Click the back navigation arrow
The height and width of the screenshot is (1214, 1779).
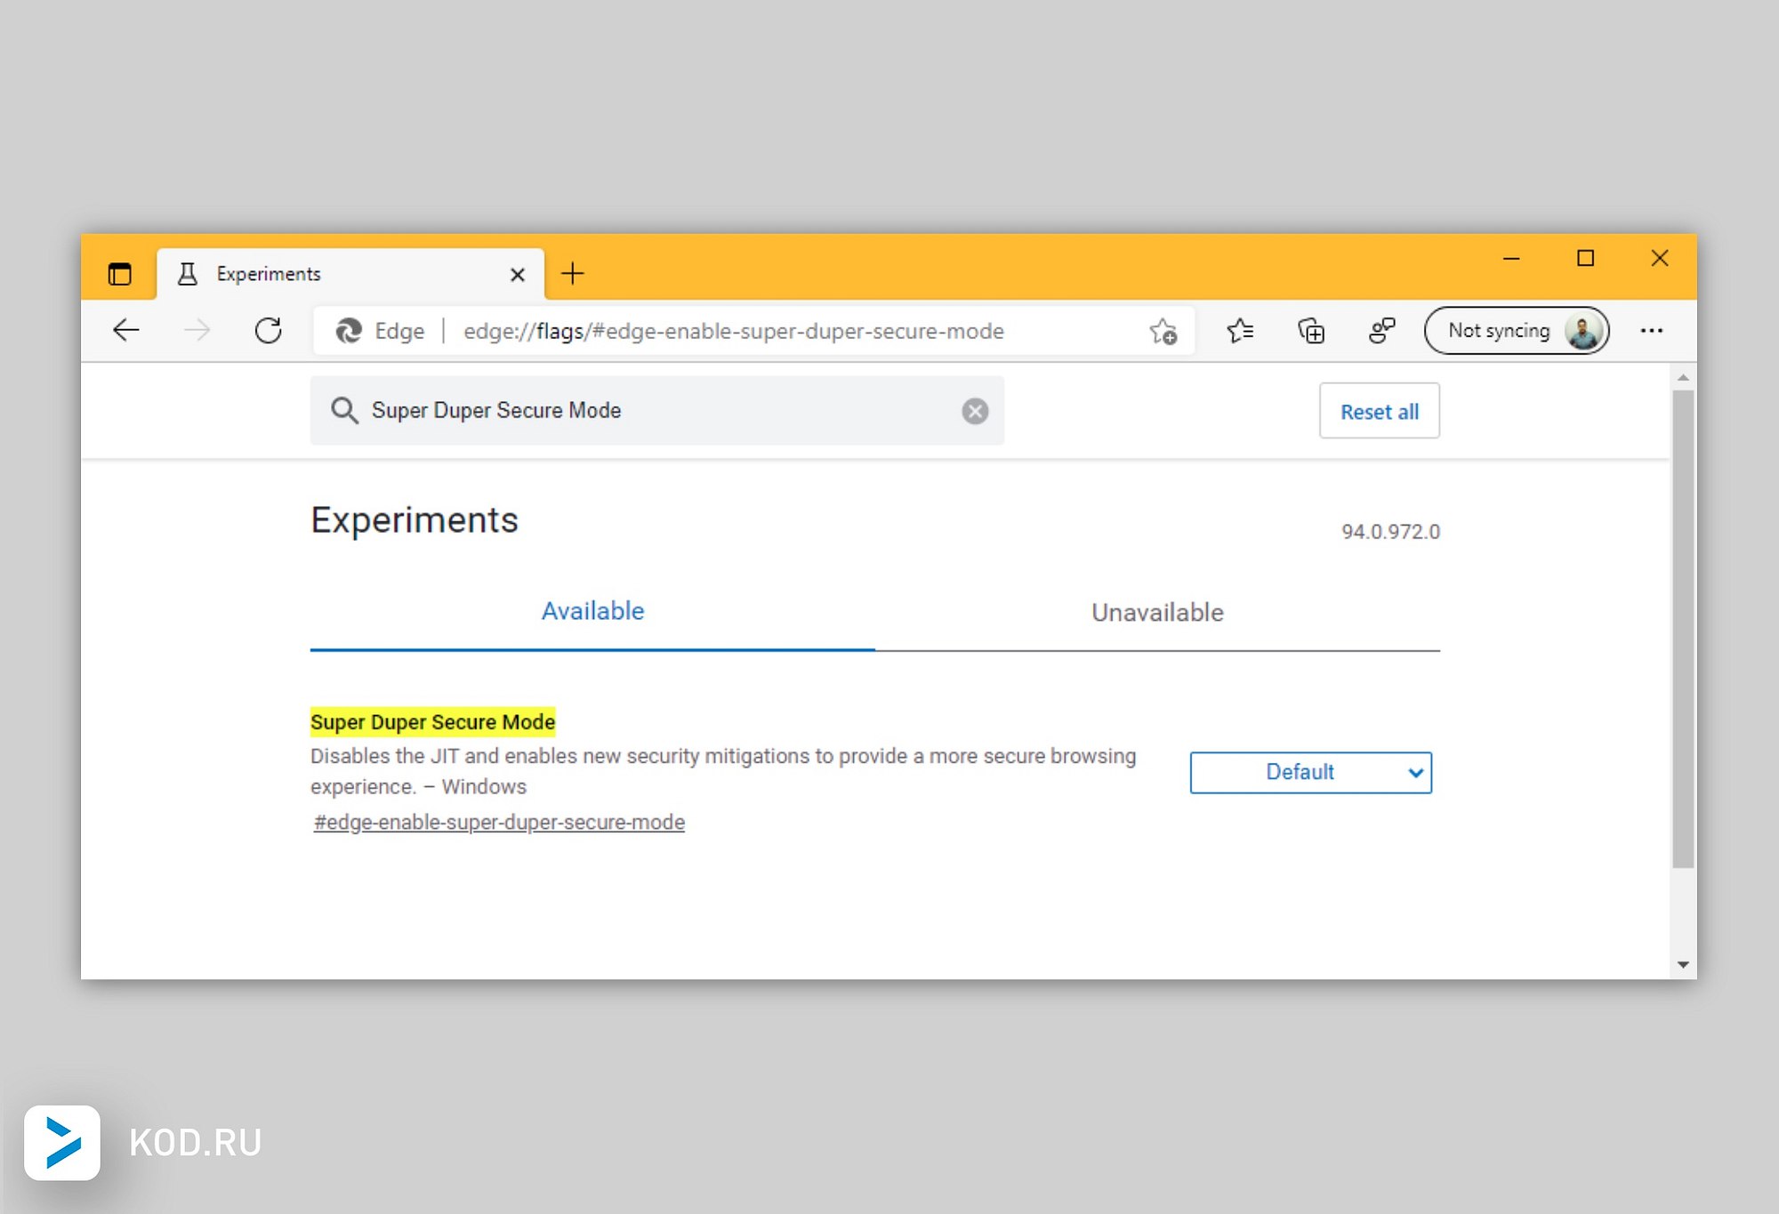(x=126, y=331)
